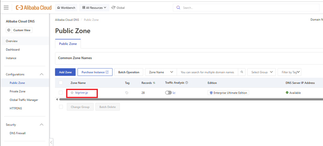Go to Private Zone in sidebar

18,91
